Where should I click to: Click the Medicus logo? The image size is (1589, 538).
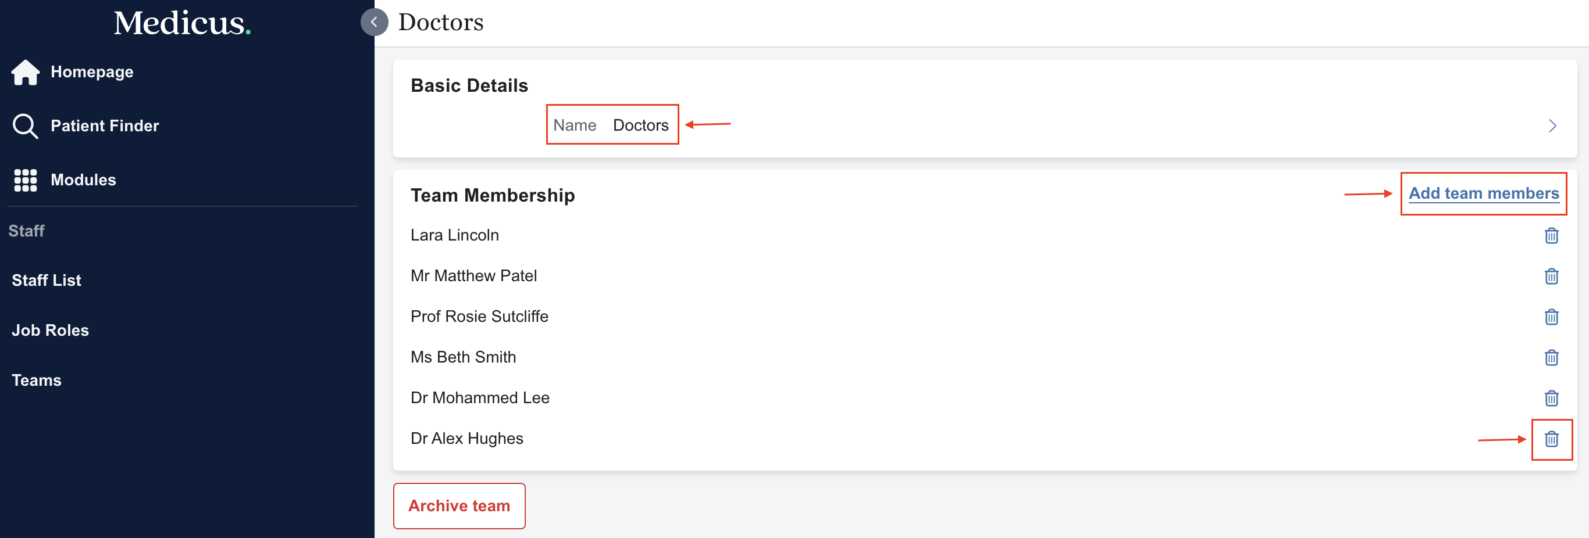[x=182, y=23]
